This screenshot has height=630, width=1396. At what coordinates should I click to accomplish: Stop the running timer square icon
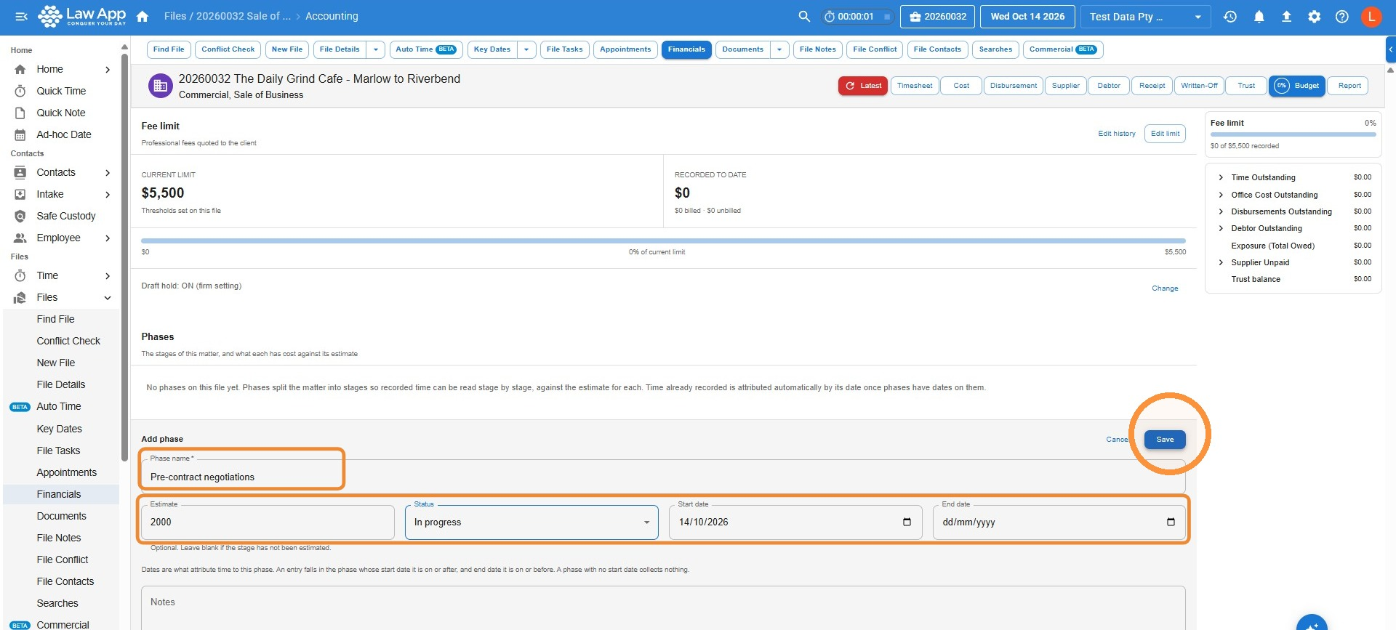pyautogui.click(x=886, y=17)
